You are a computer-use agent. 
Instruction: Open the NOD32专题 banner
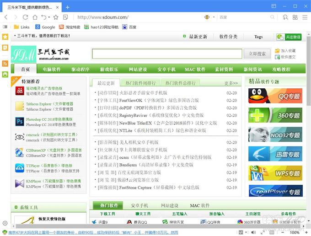pyautogui.click(x=275, y=134)
